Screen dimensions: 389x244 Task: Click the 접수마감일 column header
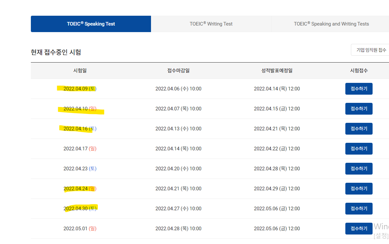(178, 70)
